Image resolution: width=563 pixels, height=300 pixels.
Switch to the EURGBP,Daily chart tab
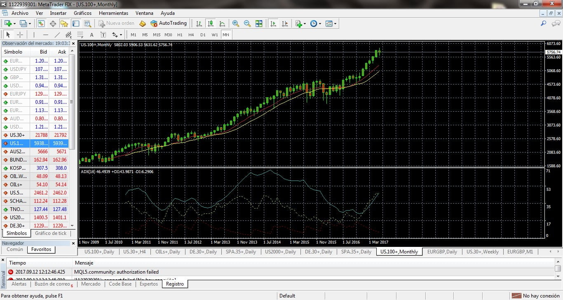click(x=442, y=252)
